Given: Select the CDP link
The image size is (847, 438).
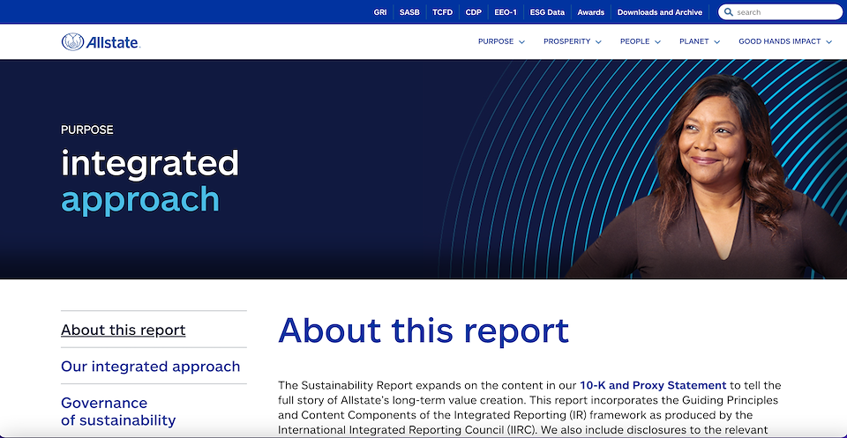Looking at the screenshot, I should [474, 12].
